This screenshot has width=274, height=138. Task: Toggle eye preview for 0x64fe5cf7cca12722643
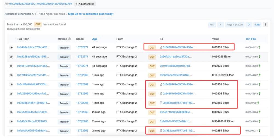coord(11,122)
